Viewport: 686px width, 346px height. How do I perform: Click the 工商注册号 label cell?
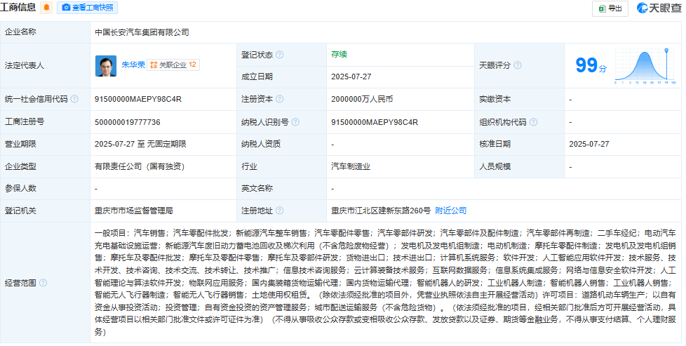pyautogui.click(x=45, y=122)
